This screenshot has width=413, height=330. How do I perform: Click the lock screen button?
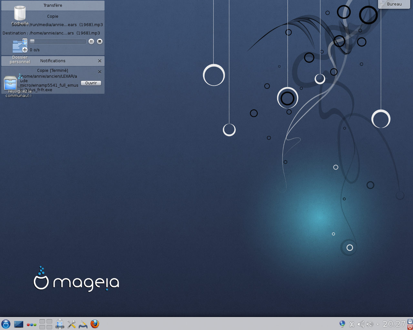coord(410,321)
